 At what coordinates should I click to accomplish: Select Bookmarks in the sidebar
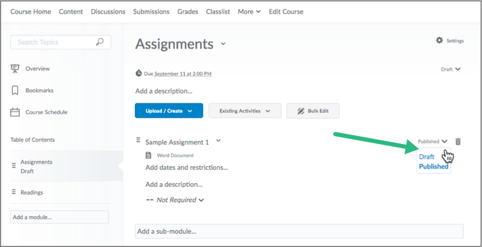click(39, 90)
